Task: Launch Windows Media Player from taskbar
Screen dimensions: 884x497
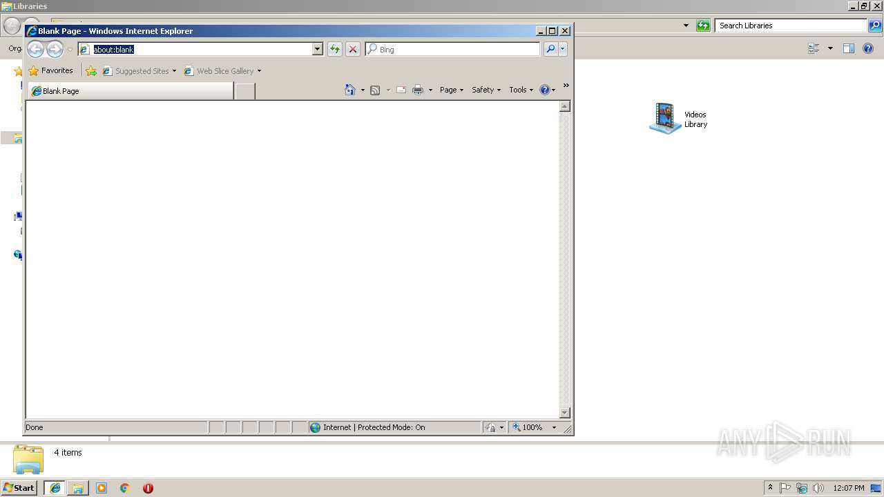Action: pyautogui.click(x=102, y=488)
